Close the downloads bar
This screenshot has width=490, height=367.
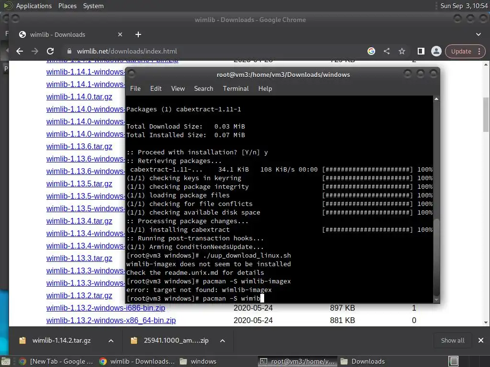pyautogui.click(x=480, y=340)
